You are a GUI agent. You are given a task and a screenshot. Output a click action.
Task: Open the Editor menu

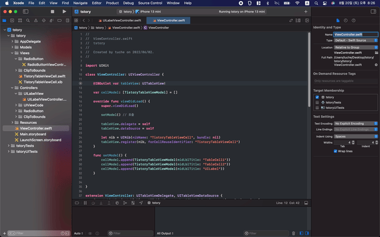96,3
